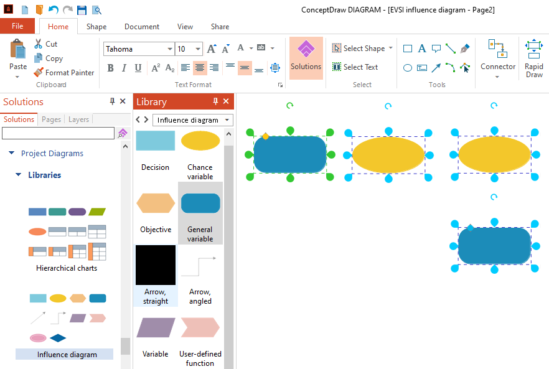
Task: Apply superscript formatting
Action: [156, 68]
